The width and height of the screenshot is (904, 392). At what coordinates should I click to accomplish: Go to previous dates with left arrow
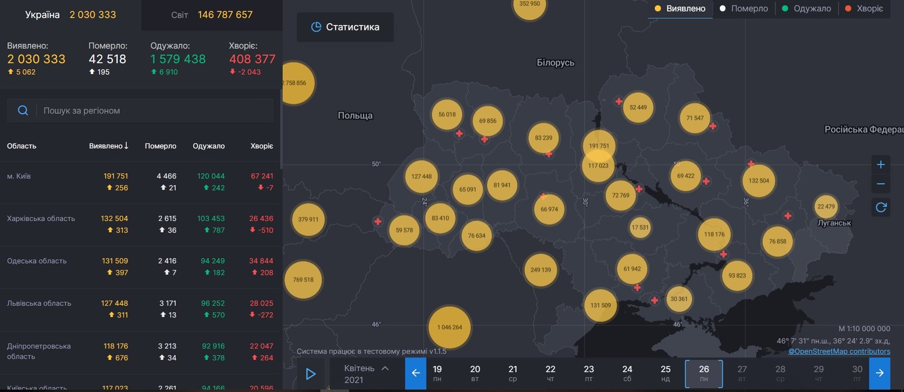pos(415,373)
